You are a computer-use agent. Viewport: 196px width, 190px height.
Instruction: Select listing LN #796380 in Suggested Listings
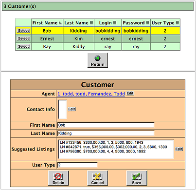(x=103, y=152)
